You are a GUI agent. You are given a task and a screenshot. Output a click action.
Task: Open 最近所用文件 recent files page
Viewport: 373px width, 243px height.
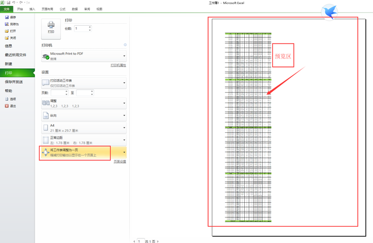[x=16, y=55]
